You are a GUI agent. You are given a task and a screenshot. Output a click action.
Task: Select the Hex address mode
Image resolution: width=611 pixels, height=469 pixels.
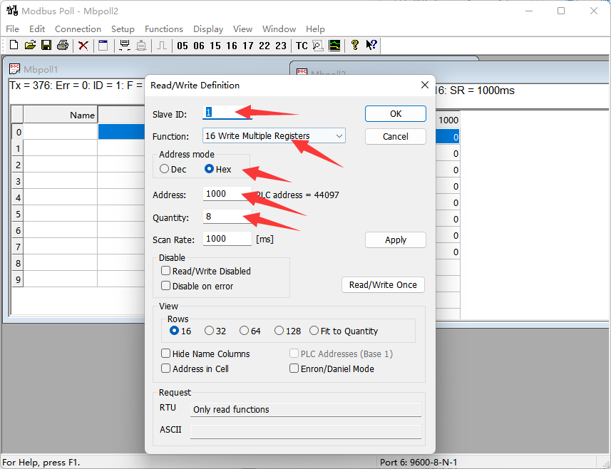tap(210, 169)
